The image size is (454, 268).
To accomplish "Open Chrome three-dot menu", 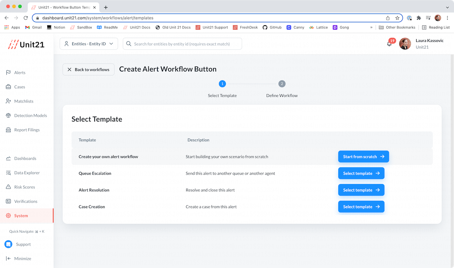I will [448, 18].
